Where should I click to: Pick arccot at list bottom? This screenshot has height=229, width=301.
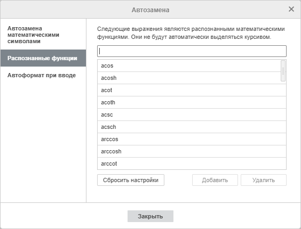pyautogui.click(x=192, y=163)
